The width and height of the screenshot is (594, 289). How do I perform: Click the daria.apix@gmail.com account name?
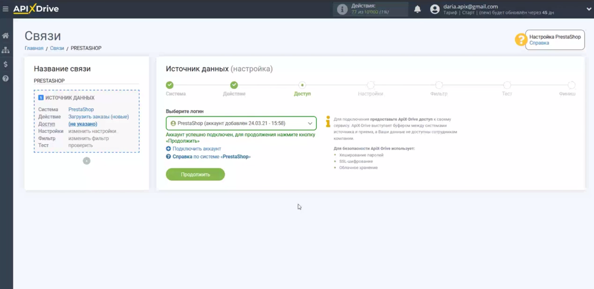[471, 7]
